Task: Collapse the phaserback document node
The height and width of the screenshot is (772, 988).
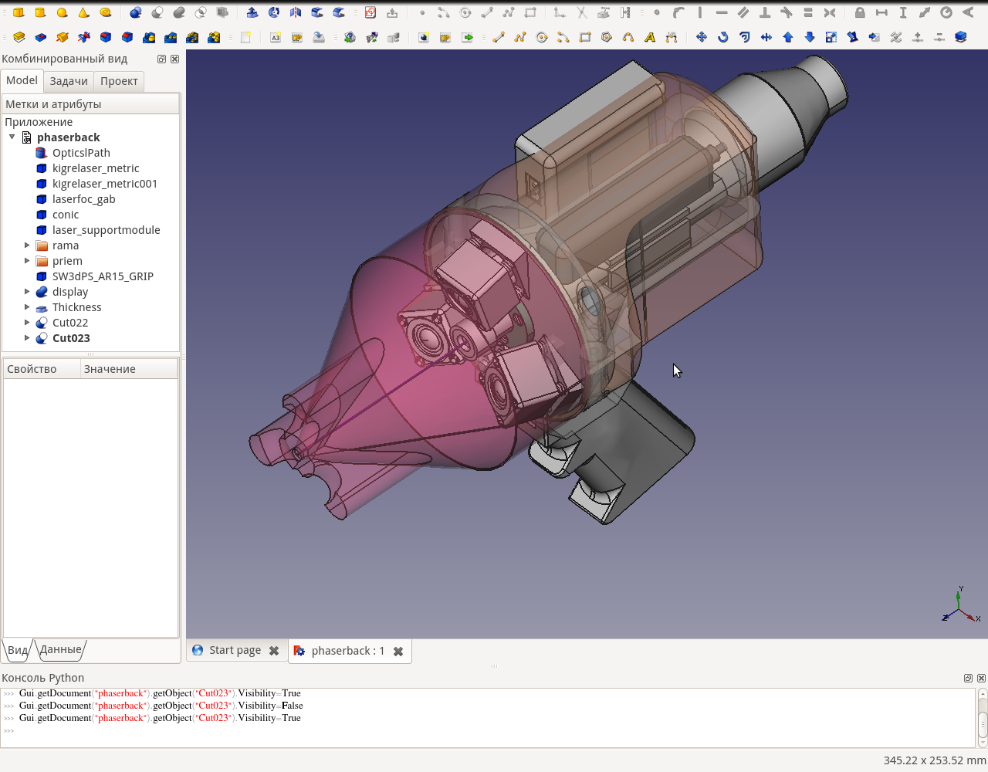Action: pyautogui.click(x=12, y=137)
